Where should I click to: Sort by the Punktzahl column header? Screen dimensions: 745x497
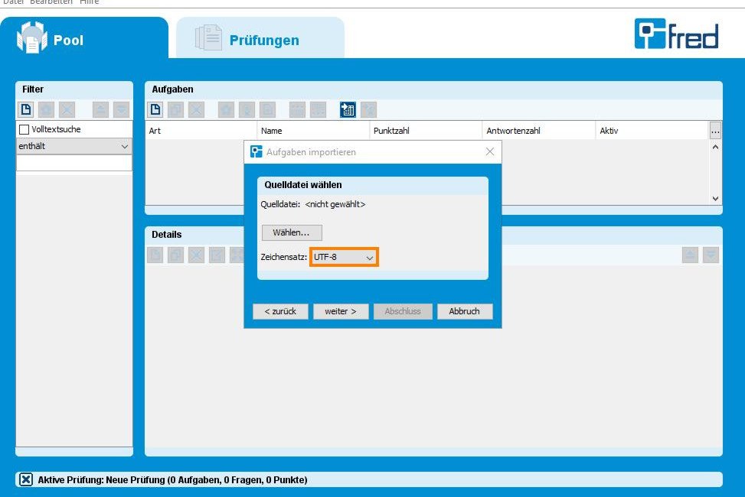426,131
